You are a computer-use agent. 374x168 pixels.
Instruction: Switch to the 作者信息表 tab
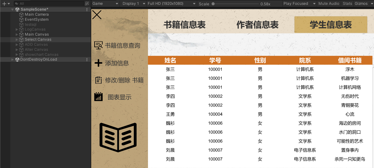(257, 25)
